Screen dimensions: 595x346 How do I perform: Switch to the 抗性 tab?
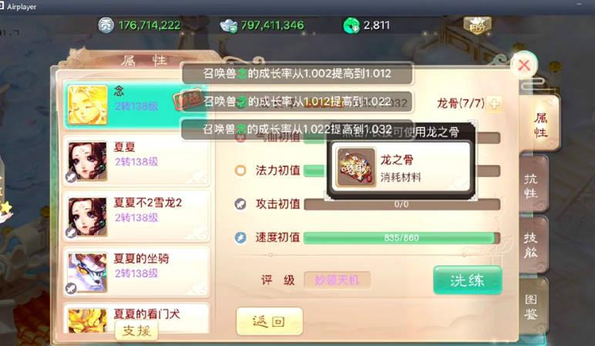pyautogui.click(x=533, y=185)
